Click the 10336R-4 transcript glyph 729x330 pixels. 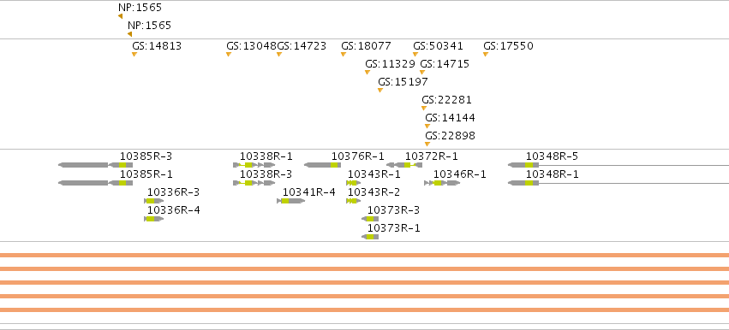(154, 219)
